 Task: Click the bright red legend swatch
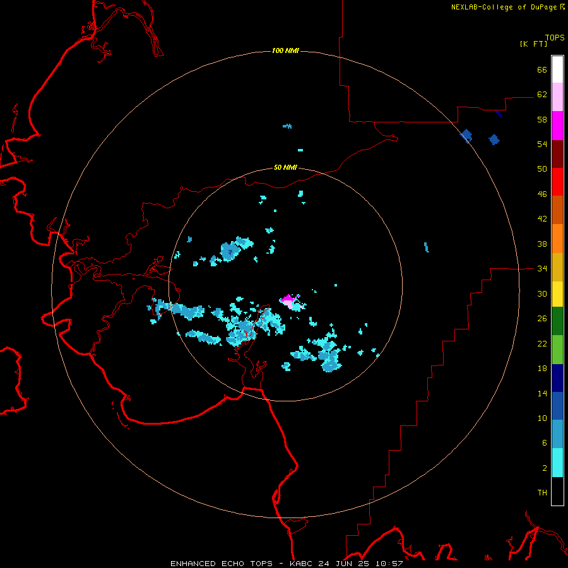[557, 182]
